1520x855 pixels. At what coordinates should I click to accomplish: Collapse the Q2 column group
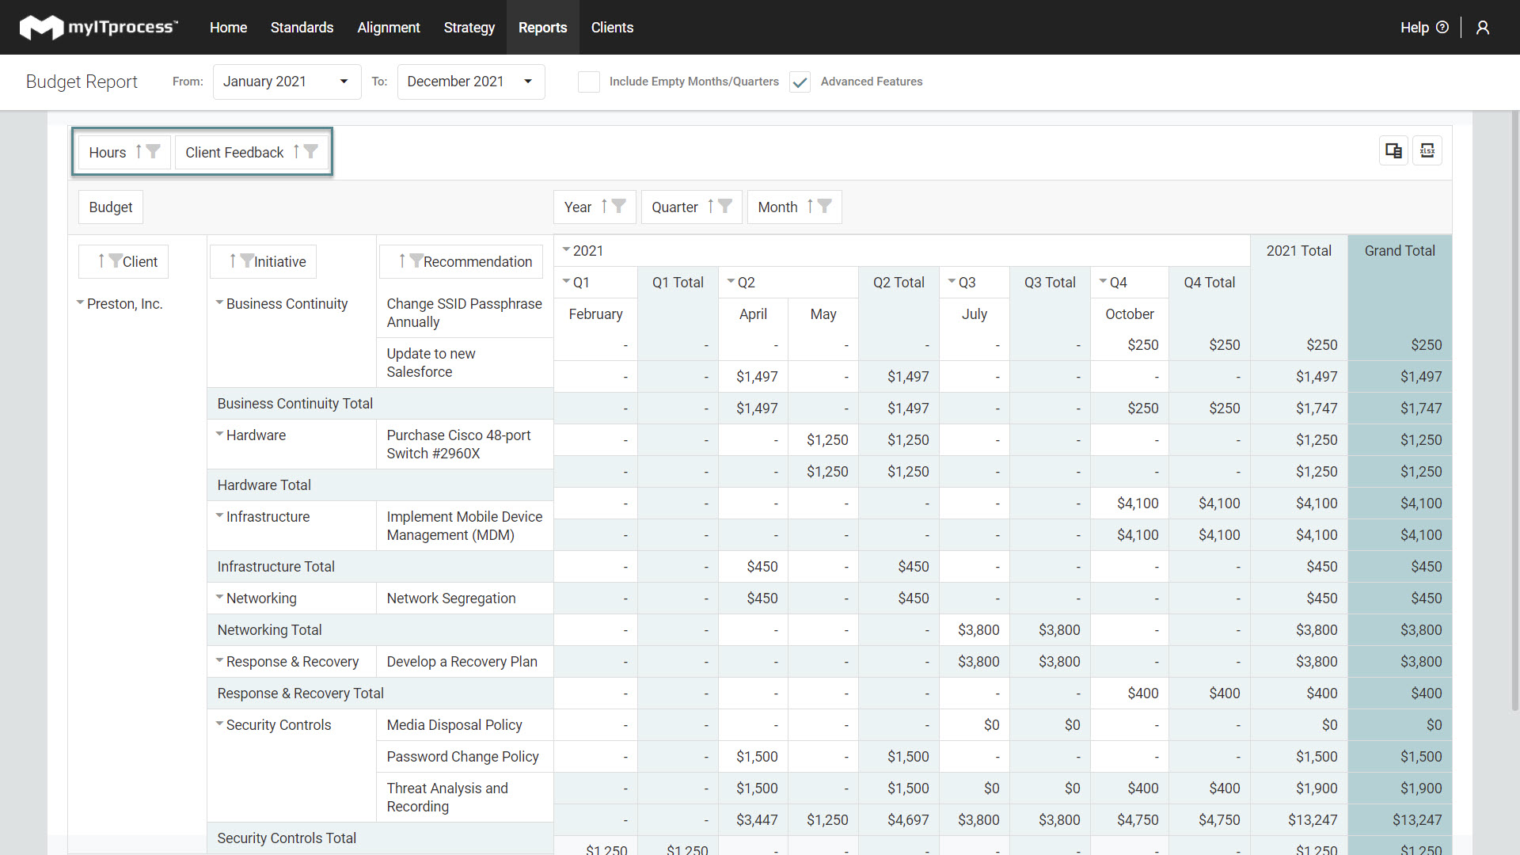click(x=731, y=282)
